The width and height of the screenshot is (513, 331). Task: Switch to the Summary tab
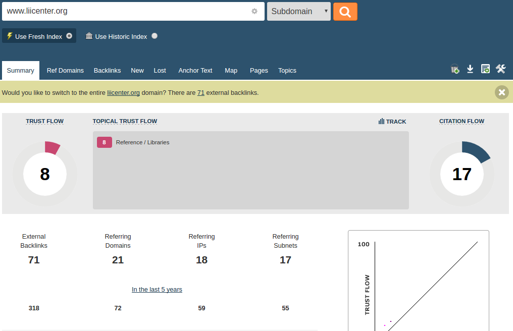pyautogui.click(x=21, y=70)
